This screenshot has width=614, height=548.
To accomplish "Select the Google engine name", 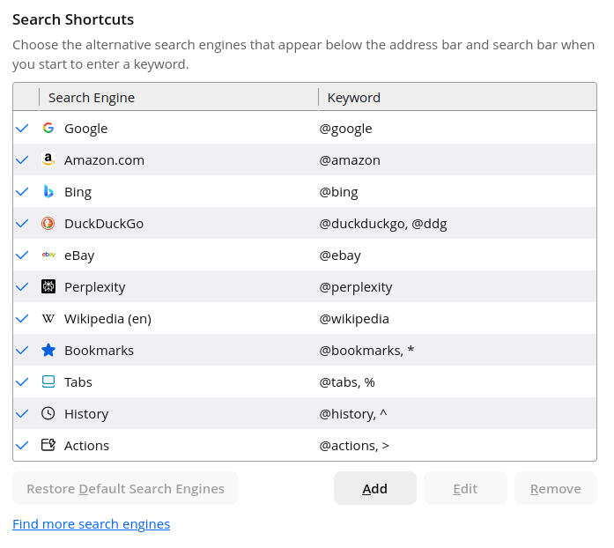I will coord(85,129).
